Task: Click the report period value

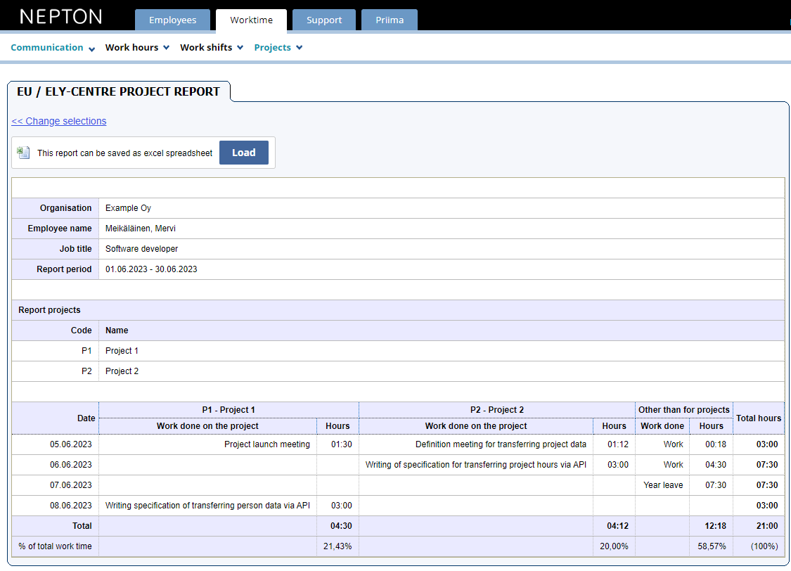Action: coord(150,269)
